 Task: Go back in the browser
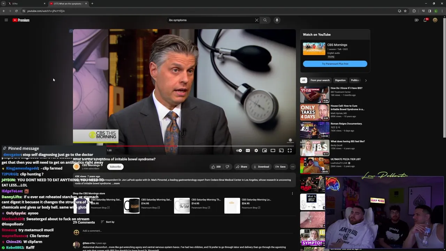(x=4, y=11)
